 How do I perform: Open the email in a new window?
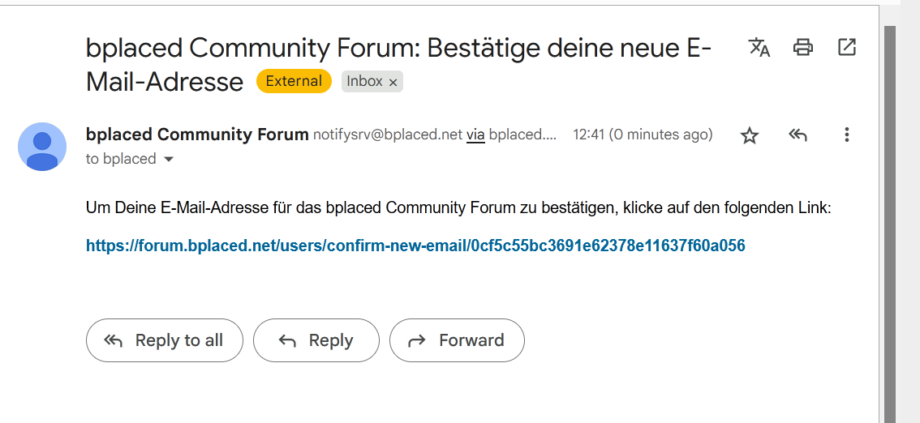click(x=847, y=47)
